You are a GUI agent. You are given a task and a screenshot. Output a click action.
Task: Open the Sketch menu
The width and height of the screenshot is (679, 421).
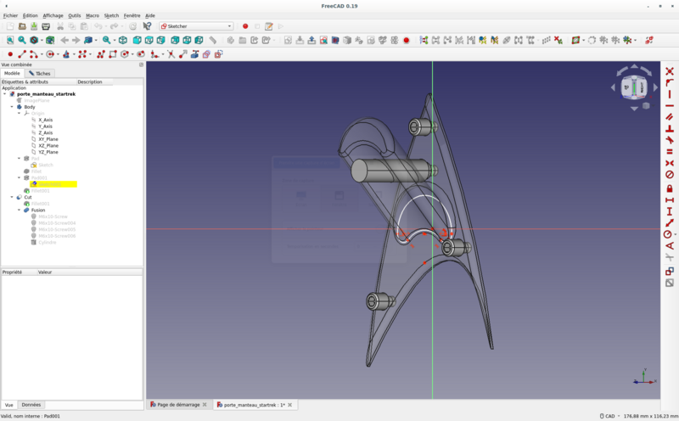111,15
